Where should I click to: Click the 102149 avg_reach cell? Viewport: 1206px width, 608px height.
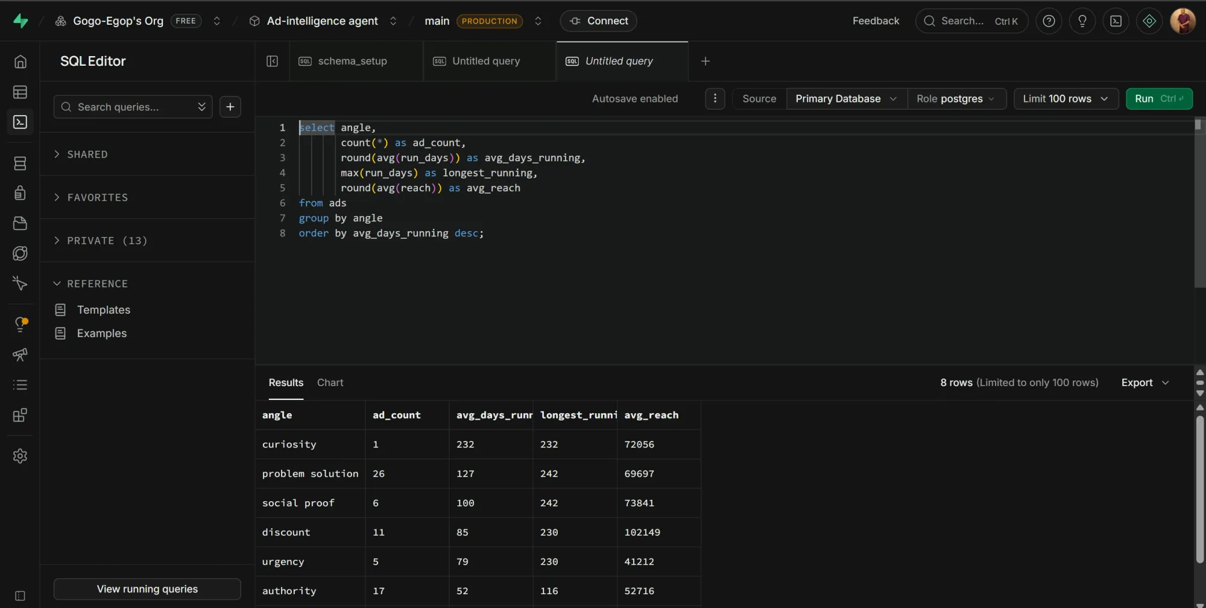(659, 533)
